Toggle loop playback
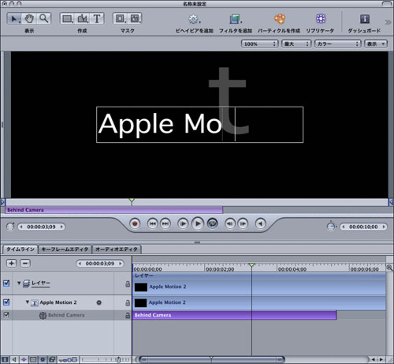The width and height of the screenshot is (394, 364). point(213,223)
